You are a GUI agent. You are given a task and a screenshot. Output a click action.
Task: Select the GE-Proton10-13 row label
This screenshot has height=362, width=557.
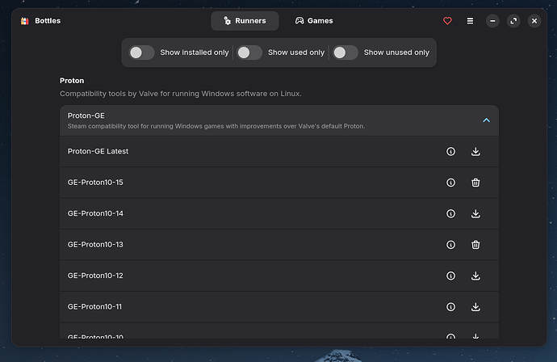point(95,245)
